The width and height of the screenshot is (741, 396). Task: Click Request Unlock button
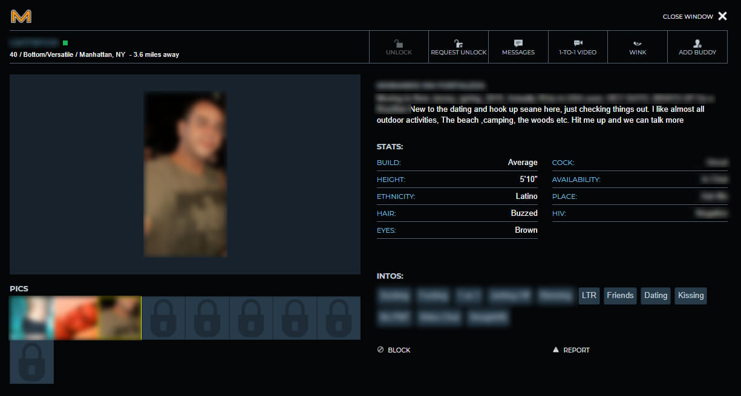459,47
